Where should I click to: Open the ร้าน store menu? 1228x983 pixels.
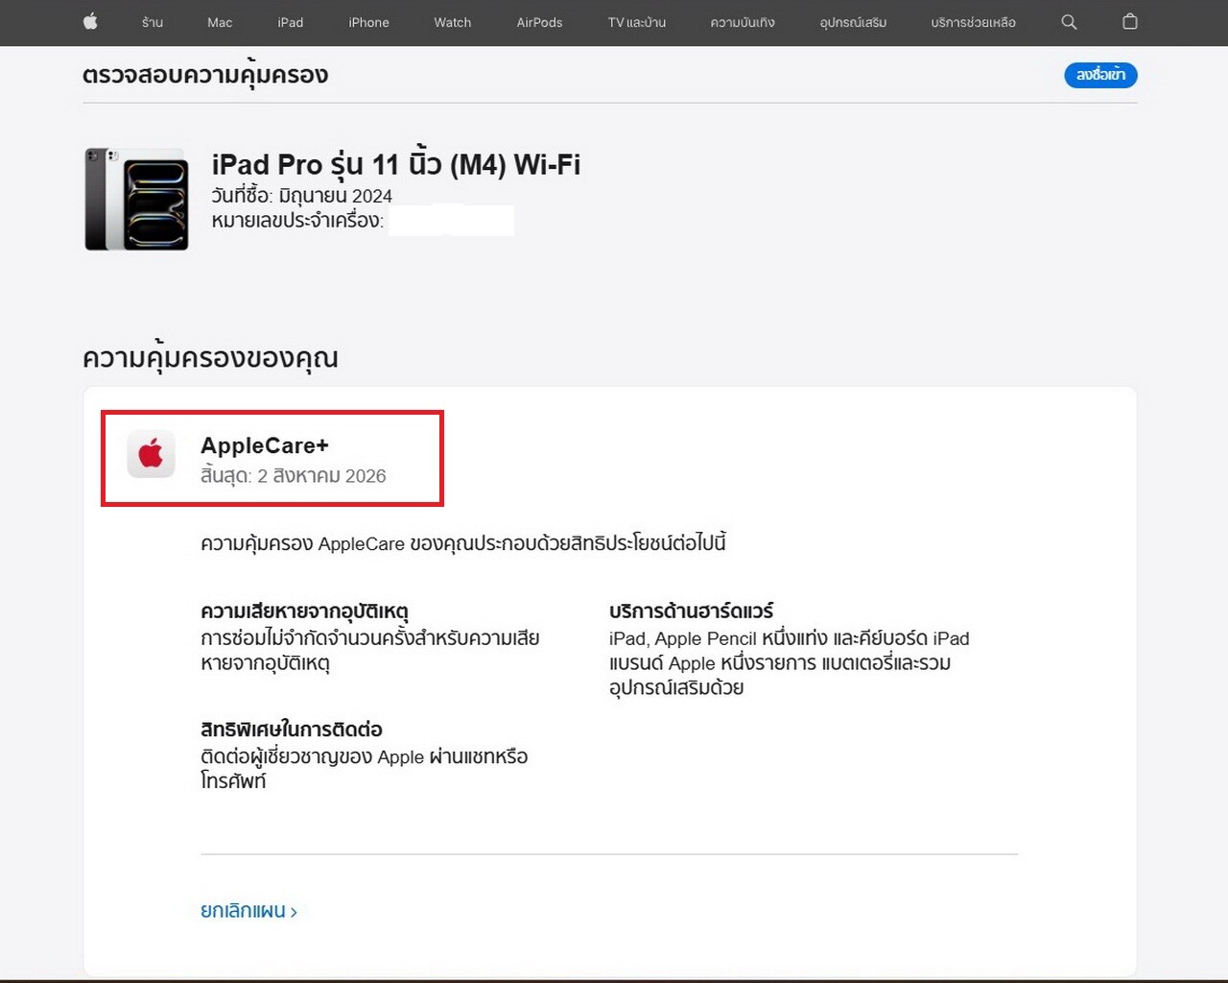click(x=153, y=22)
